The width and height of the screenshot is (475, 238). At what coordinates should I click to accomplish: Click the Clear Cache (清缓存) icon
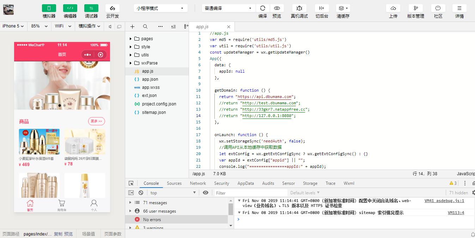[x=343, y=8]
